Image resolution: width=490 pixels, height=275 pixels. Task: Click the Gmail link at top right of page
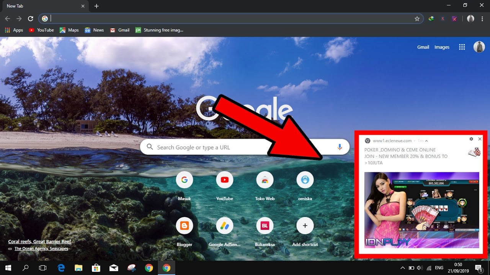[x=423, y=47]
